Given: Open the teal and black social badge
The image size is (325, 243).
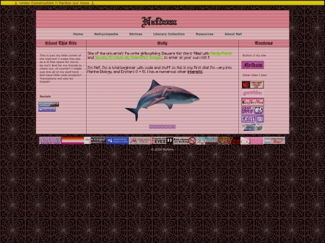Looking at the screenshot, I should [49, 104].
